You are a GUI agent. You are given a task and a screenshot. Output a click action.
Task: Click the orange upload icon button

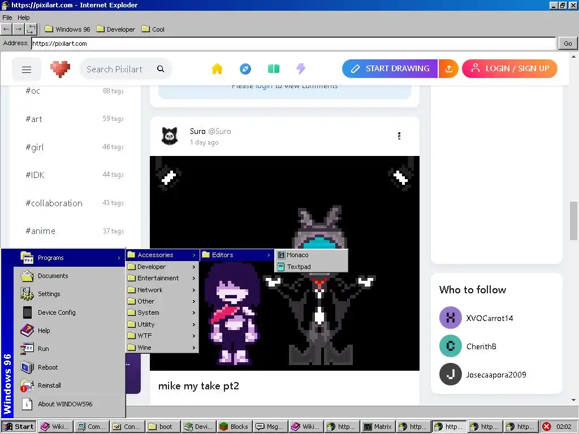click(x=448, y=68)
